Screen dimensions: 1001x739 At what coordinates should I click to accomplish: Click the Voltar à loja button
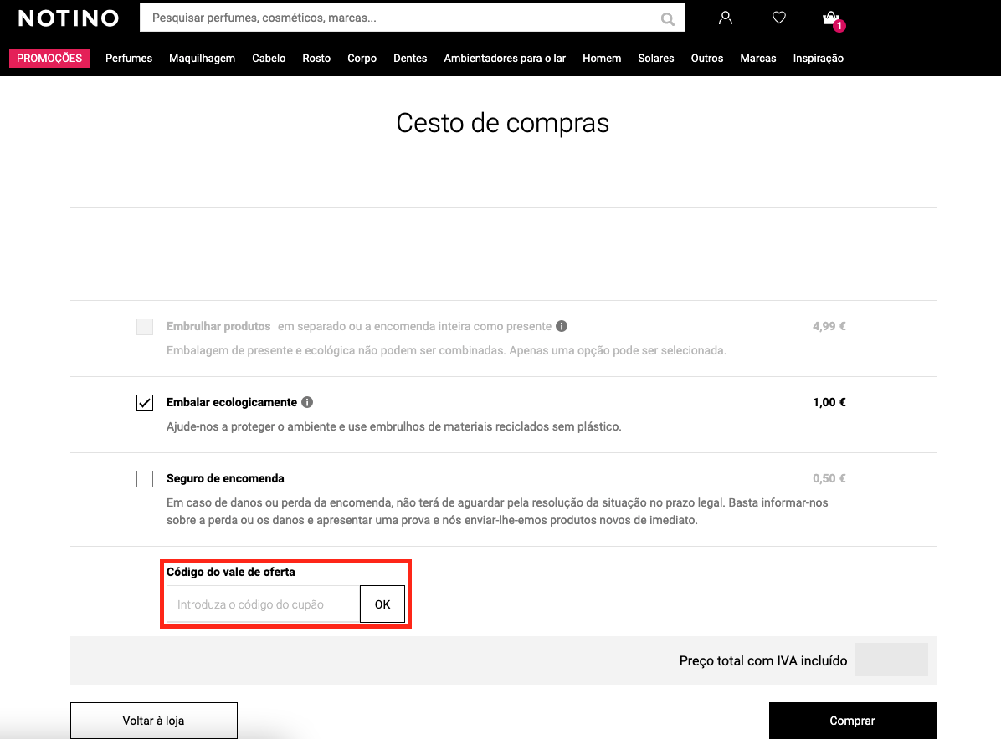coord(154,721)
